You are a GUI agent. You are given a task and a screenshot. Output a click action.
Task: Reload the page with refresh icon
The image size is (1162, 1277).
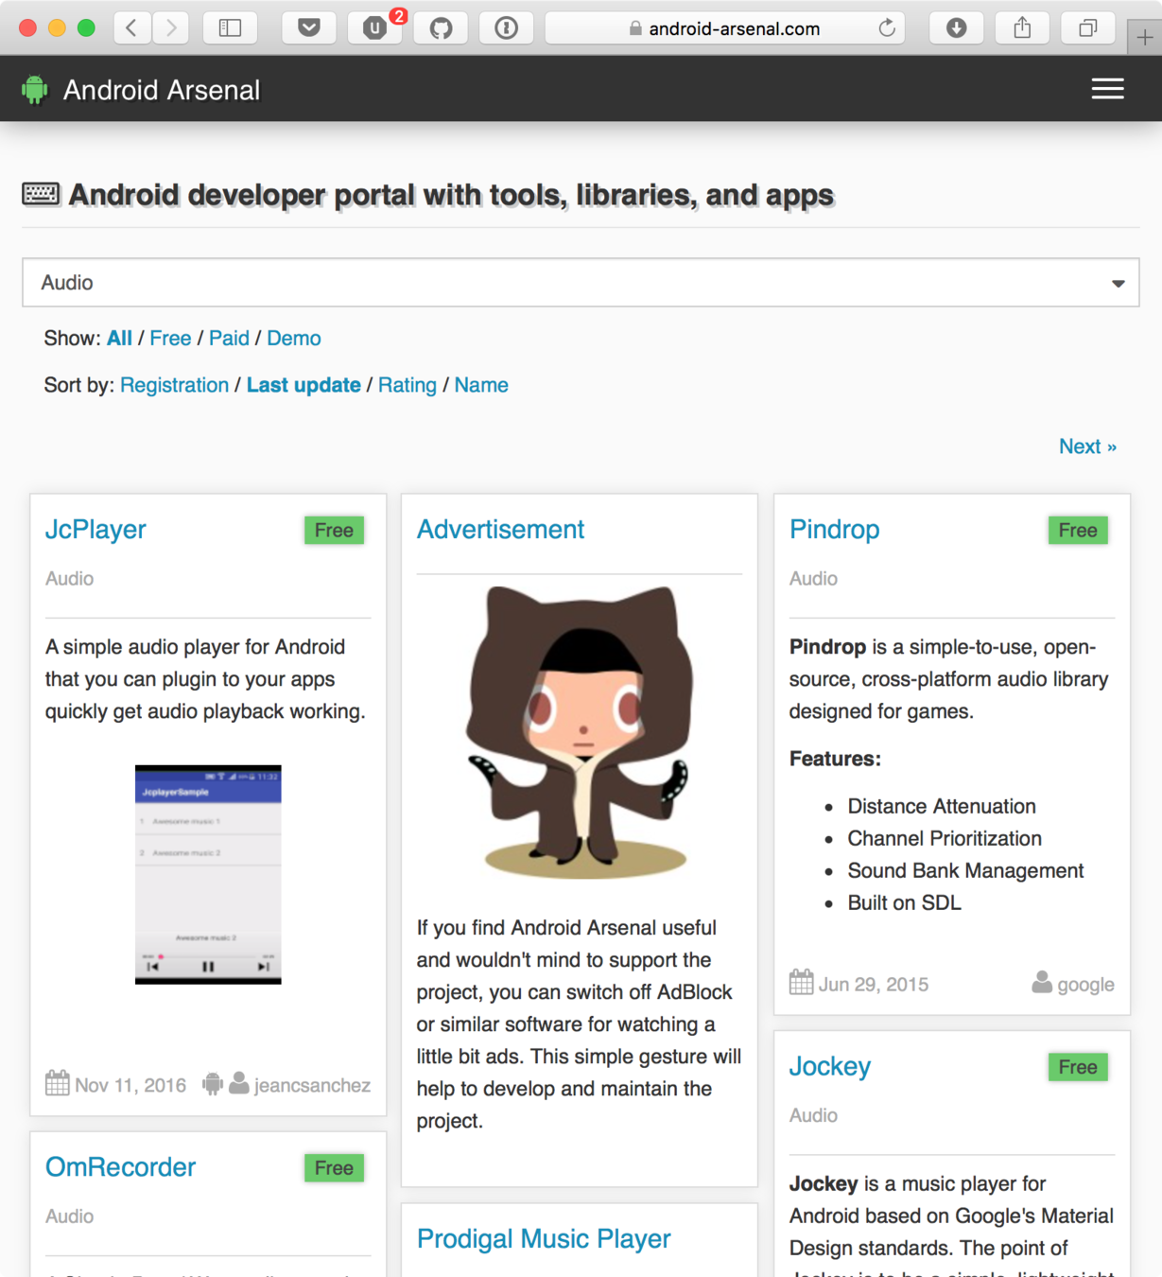point(886,28)
